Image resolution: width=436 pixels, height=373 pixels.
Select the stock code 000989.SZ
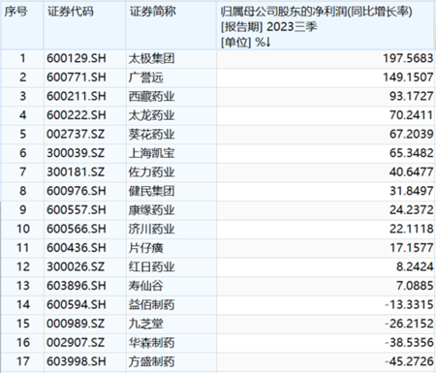pyautogui.click(x=76, y=324)
